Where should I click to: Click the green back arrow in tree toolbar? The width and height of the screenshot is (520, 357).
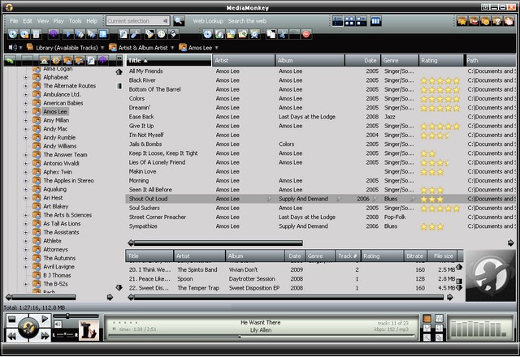[x=10, y=60]
